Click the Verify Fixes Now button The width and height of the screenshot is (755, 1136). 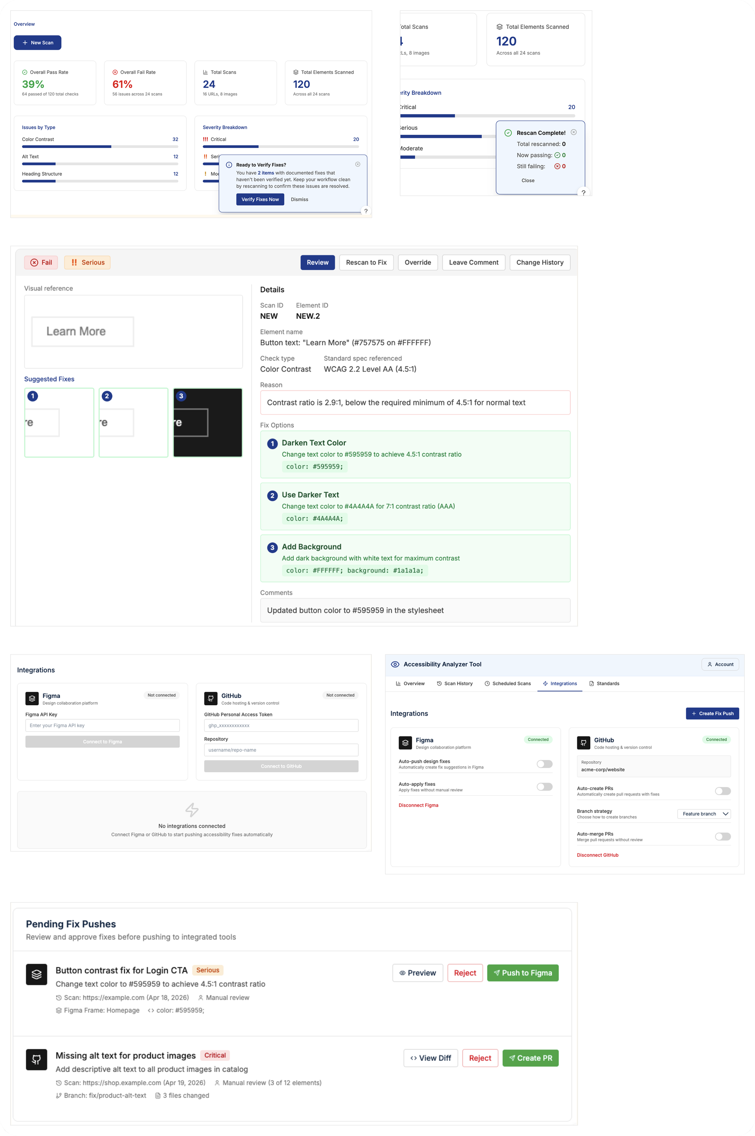click(260, 199)
